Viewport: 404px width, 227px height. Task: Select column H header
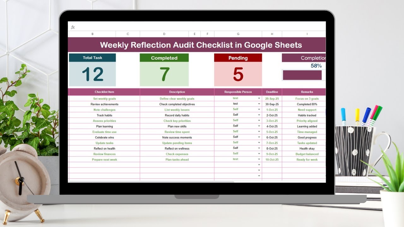click(x=272, y=34)
